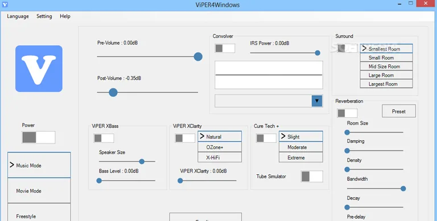Switch to Movie Mode
Image resolution: width=437 pixels, height=221 pixels.
pos(39,191)
